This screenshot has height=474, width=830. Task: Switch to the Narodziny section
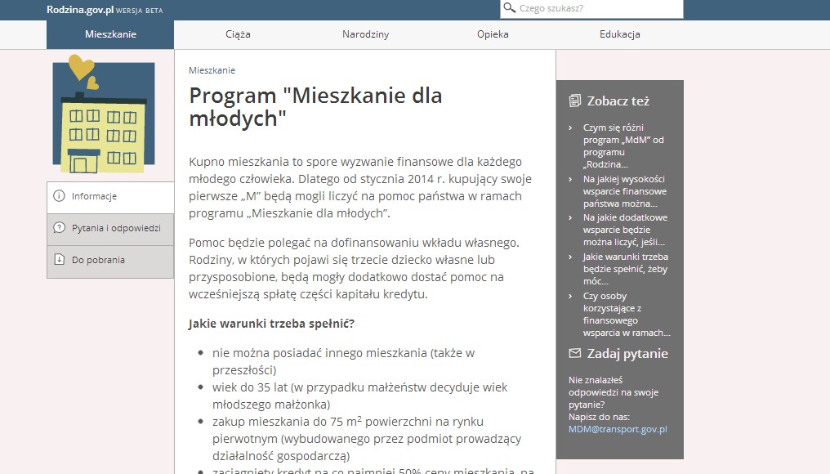(x=365, y=34)
